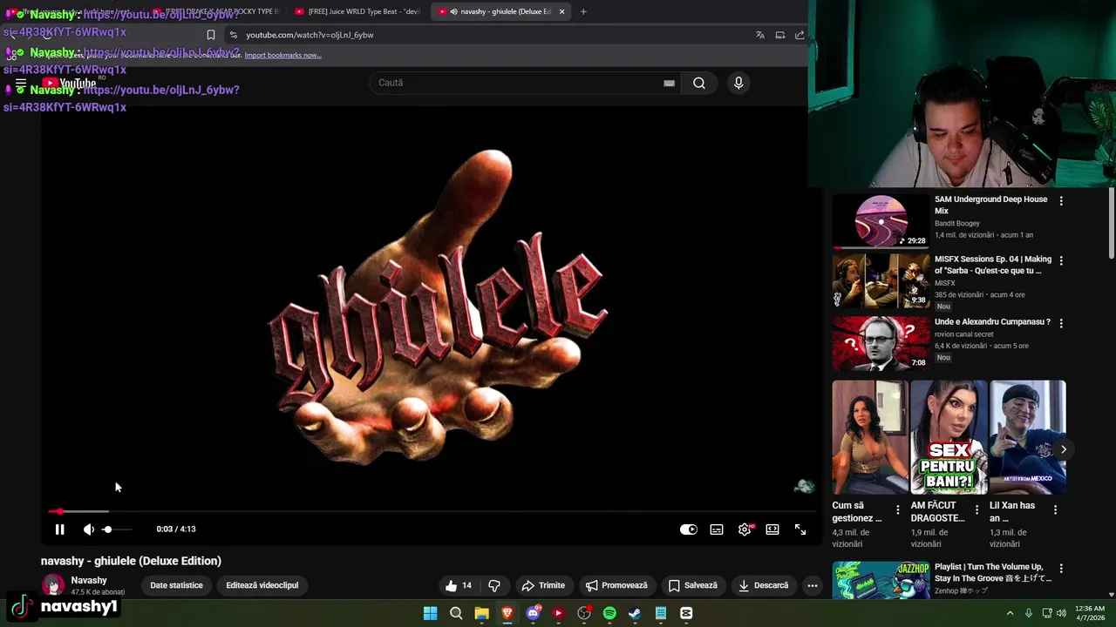The height and width of the screenshot is (627, 1116).
Task: Open Discord from the taskbar
Action: pos(533,613)
